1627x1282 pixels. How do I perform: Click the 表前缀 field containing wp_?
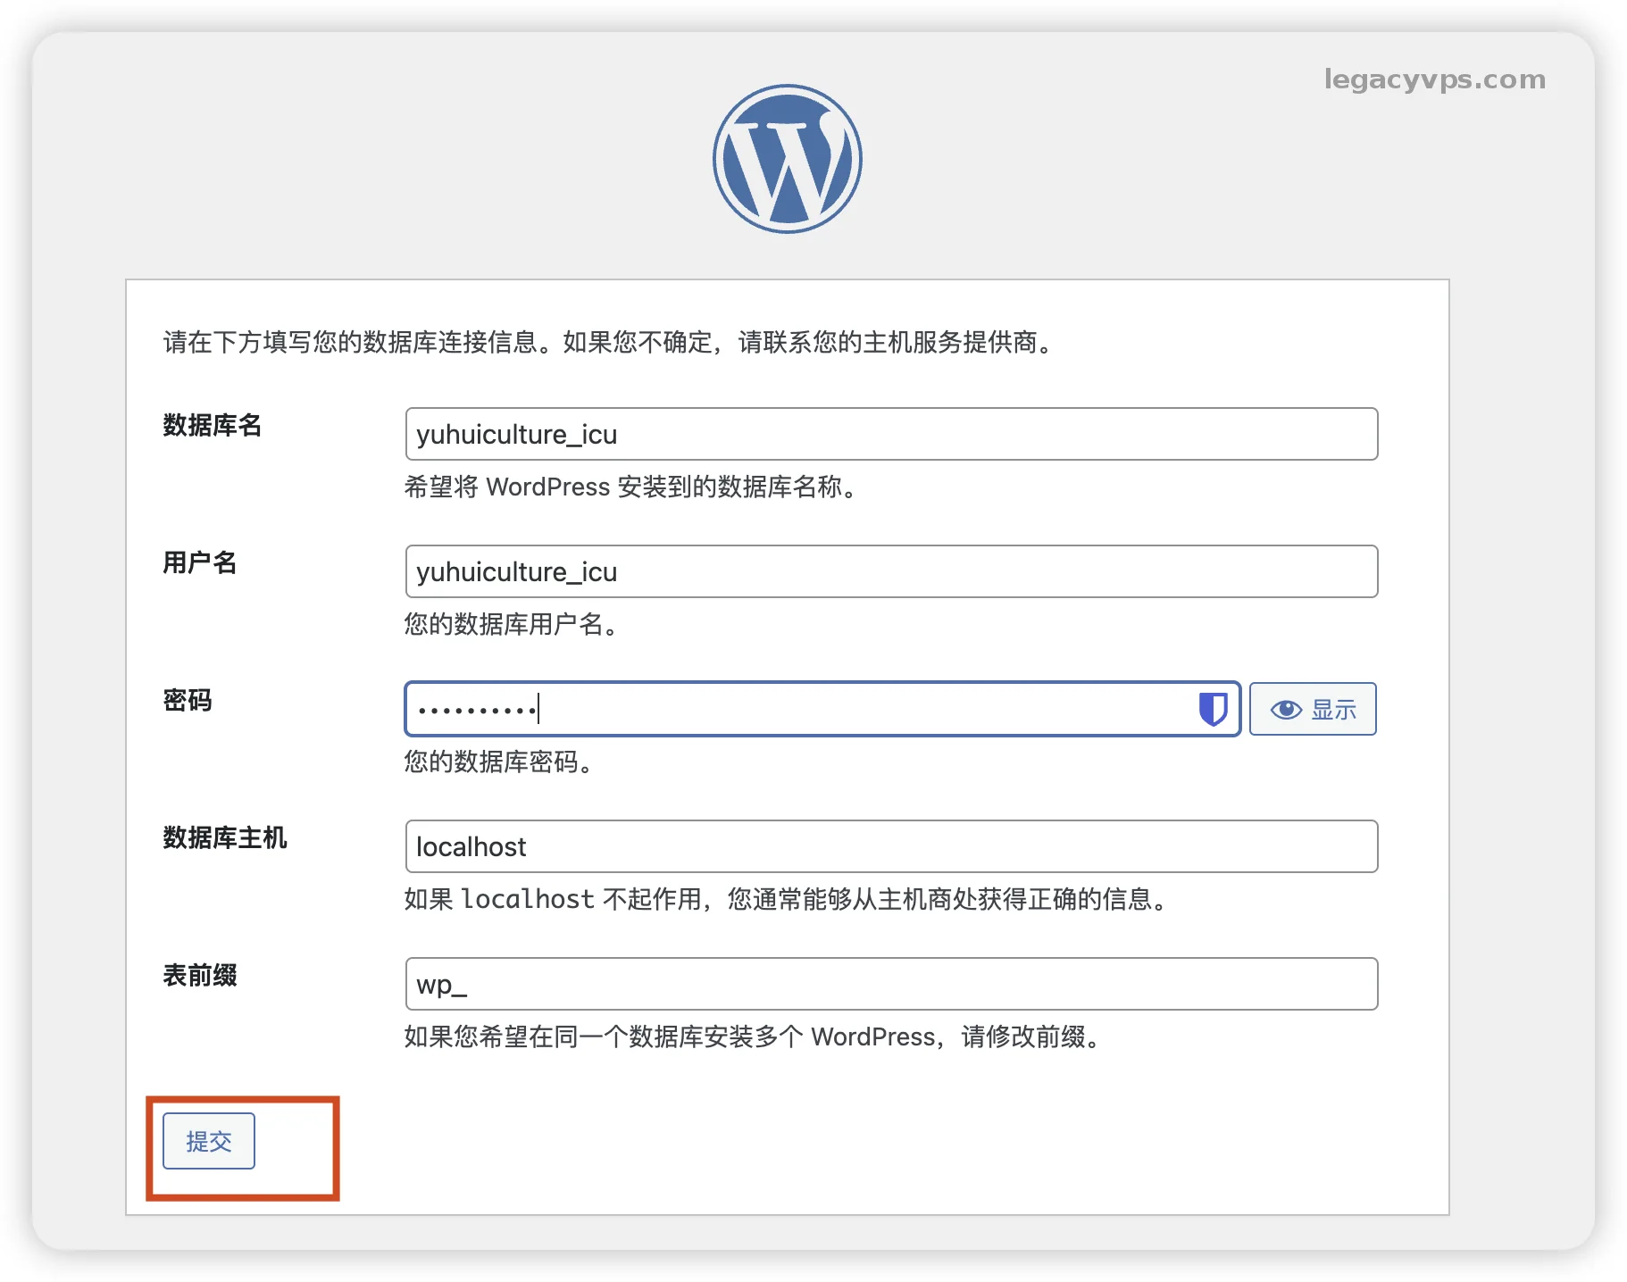click(890, 985)
